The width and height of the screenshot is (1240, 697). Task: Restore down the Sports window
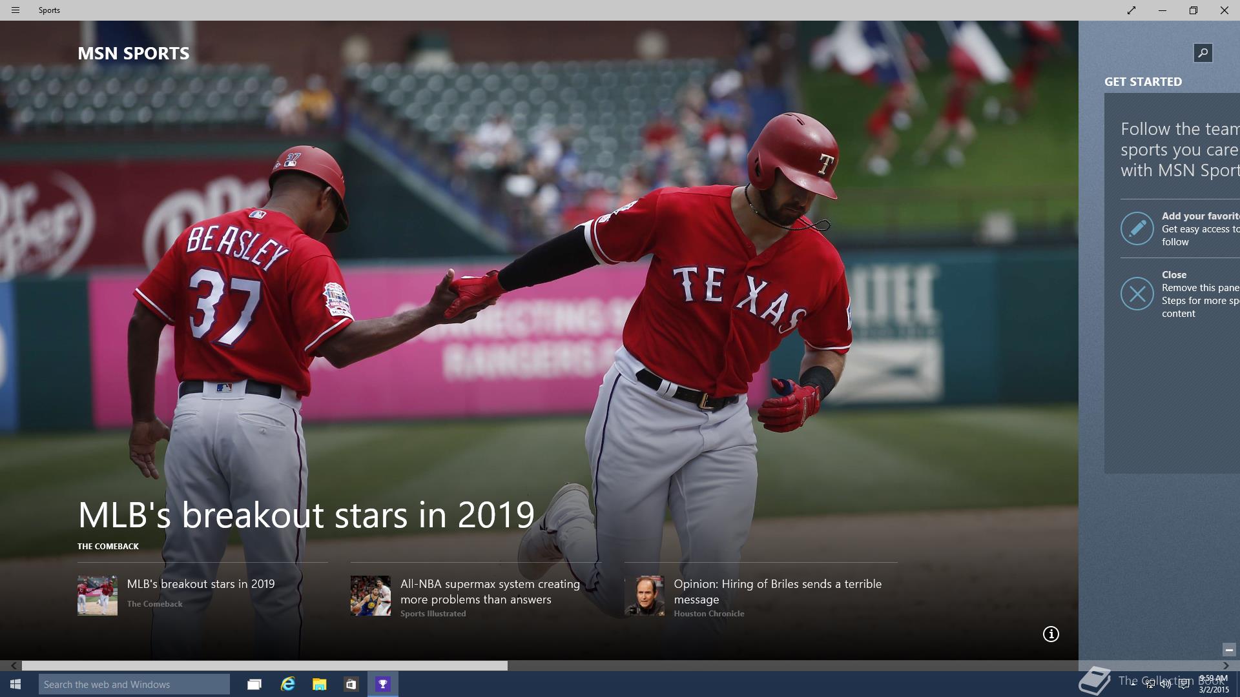(1193, 10)
